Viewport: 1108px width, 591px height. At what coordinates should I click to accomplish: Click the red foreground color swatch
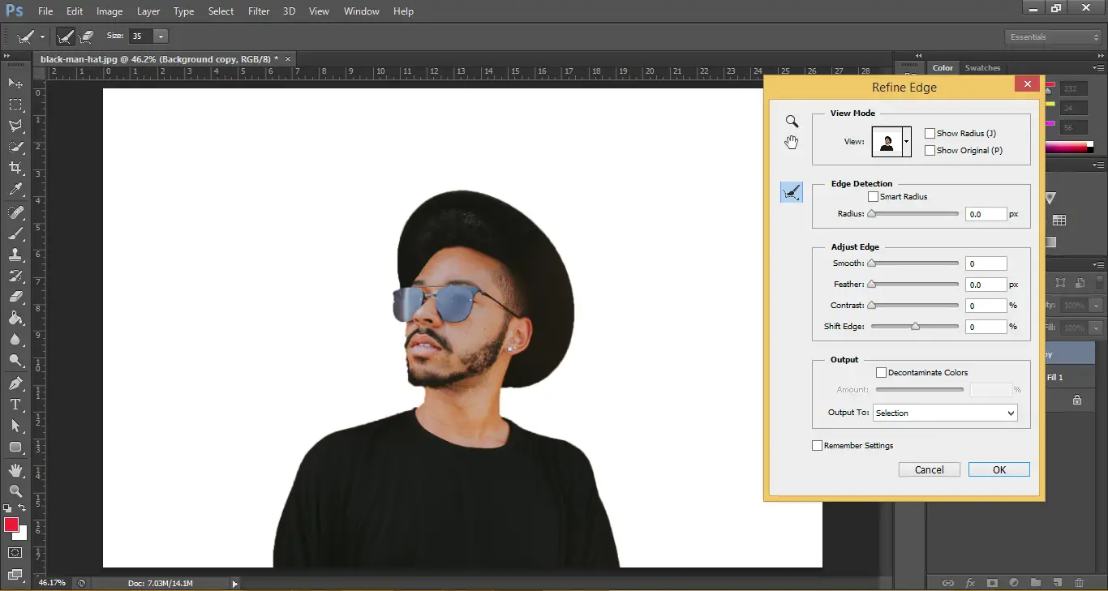[11, 525]
